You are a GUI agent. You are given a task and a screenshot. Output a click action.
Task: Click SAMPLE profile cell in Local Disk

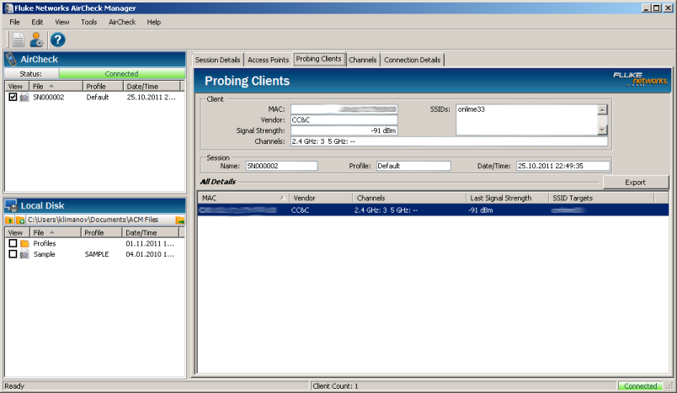(97, 254)
